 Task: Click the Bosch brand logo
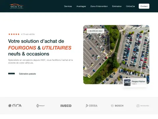(117, 106)
